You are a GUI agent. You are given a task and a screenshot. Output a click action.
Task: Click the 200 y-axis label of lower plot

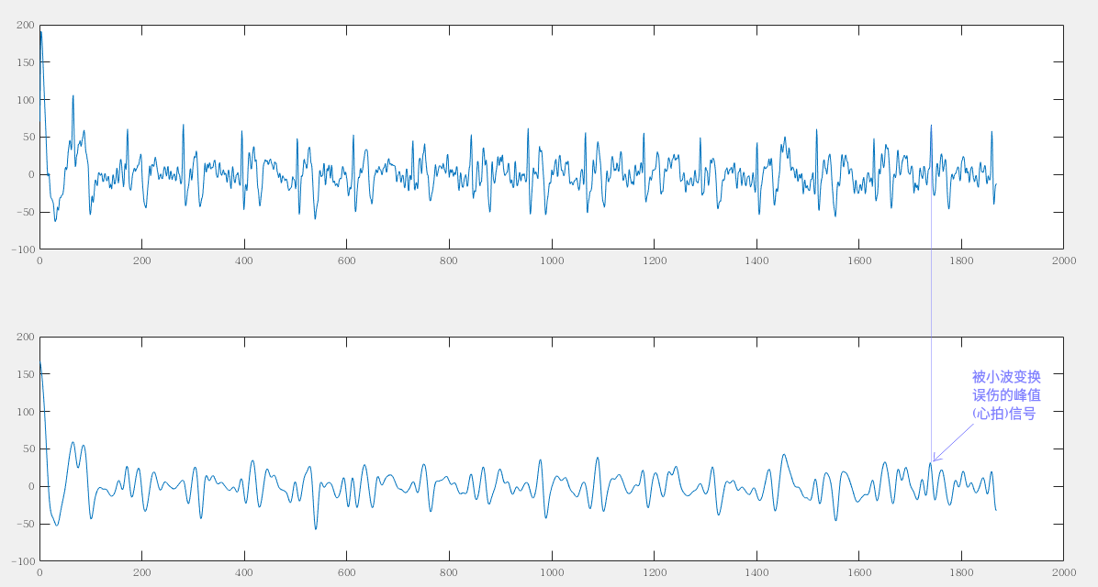[x=25, y=337]
